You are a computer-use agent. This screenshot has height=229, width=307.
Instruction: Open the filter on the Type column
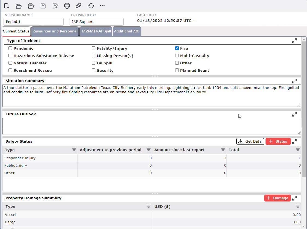(74, 149)
